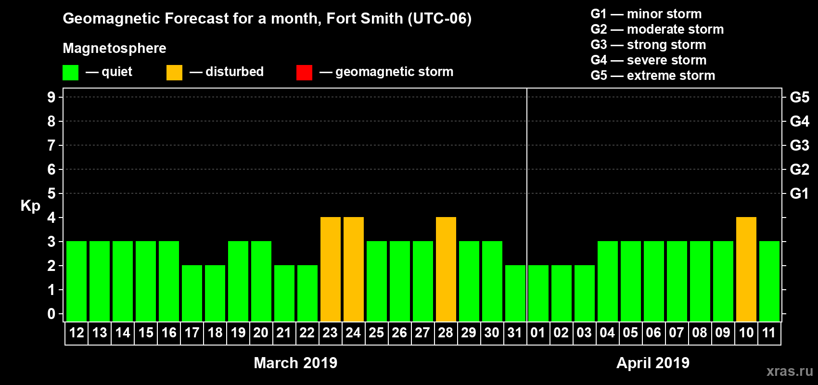Viewport: 818px width, 385px height.
Task: Click the green bar for March 12
Action: pos(77,282)
